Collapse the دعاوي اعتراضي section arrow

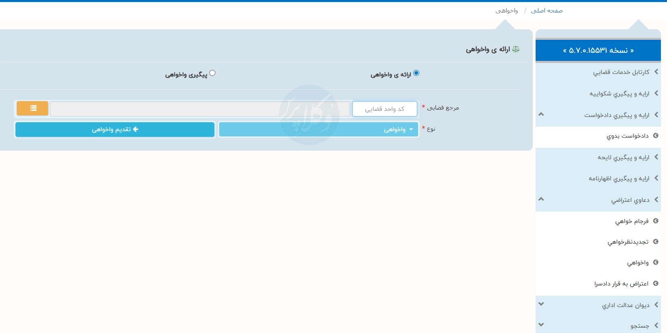tap(541, 199)
